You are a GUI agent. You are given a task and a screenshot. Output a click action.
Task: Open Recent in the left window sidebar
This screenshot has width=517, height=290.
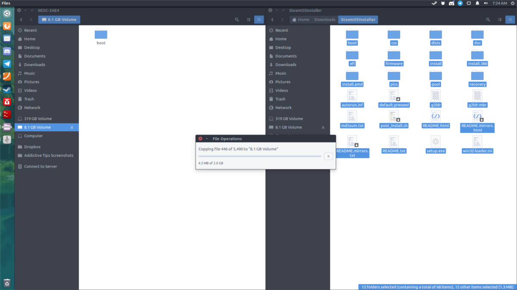47,31
